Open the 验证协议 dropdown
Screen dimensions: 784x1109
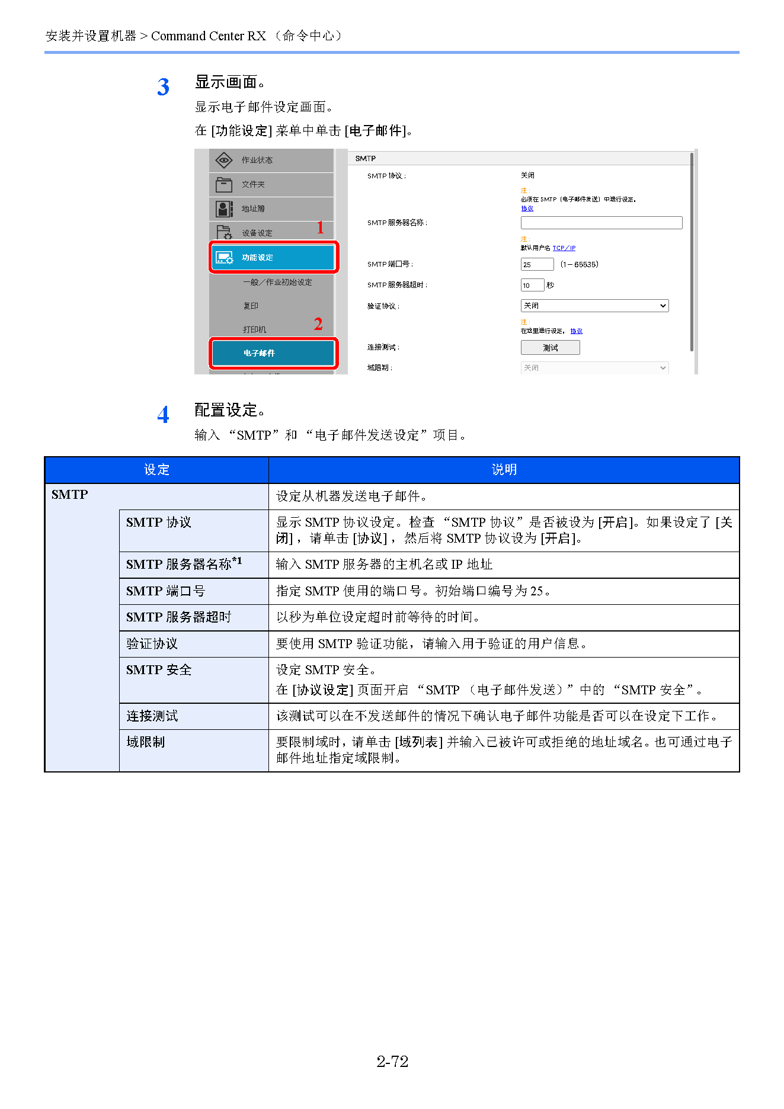594,306
